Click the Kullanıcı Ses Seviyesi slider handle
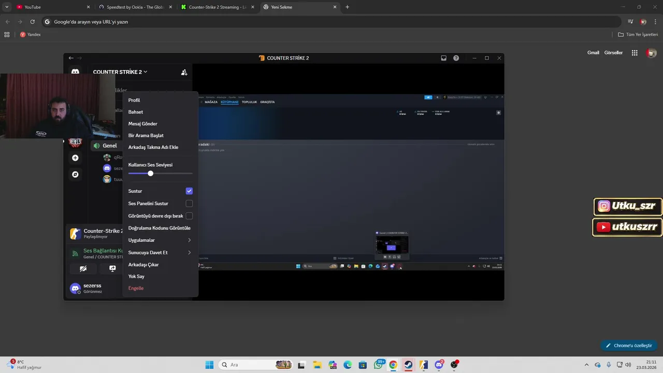Viewport: 663px width, 373px height. [150, 174]
